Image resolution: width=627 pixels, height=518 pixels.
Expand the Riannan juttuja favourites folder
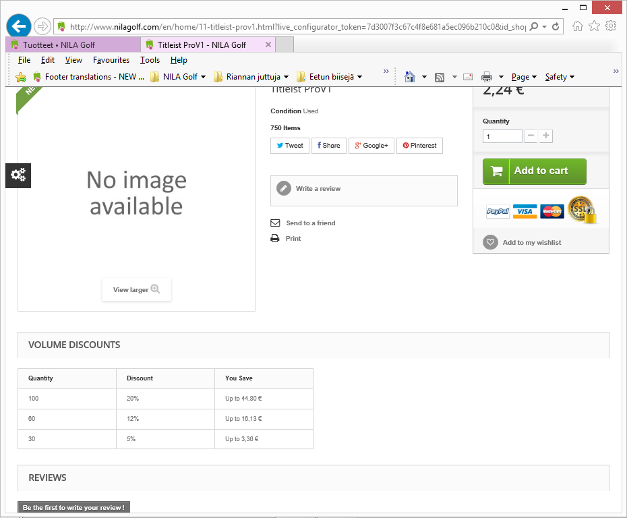(251, 77)
